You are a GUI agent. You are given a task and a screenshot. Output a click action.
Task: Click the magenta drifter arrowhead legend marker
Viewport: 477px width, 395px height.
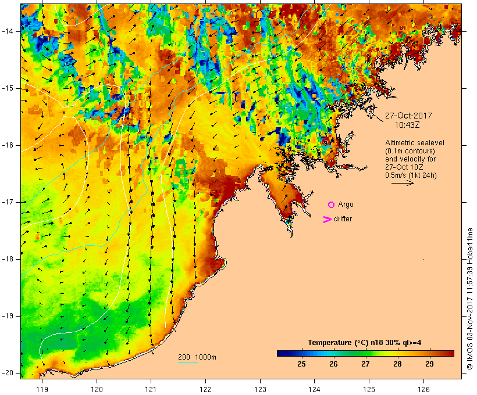pos(328,220)
